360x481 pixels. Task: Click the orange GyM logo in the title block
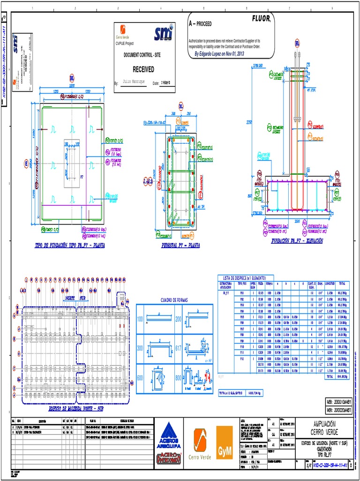(224, 443)
